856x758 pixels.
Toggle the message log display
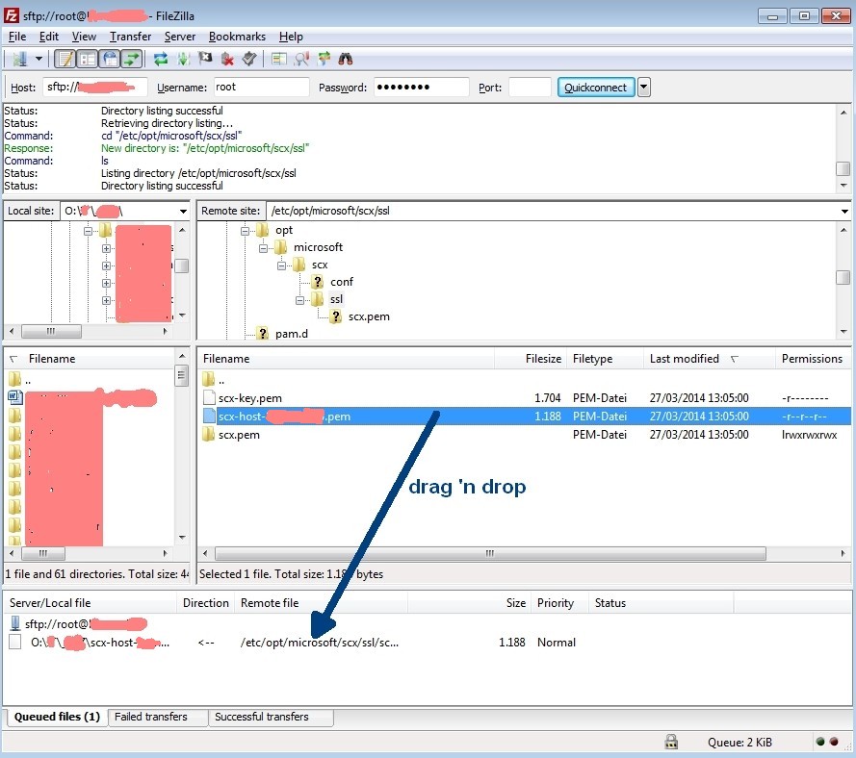tap(65, 59)
